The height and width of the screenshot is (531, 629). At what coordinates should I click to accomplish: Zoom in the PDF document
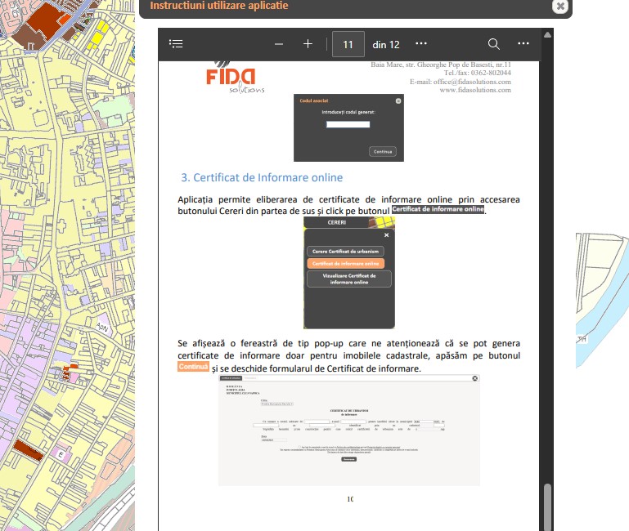(x=308, y=43)
